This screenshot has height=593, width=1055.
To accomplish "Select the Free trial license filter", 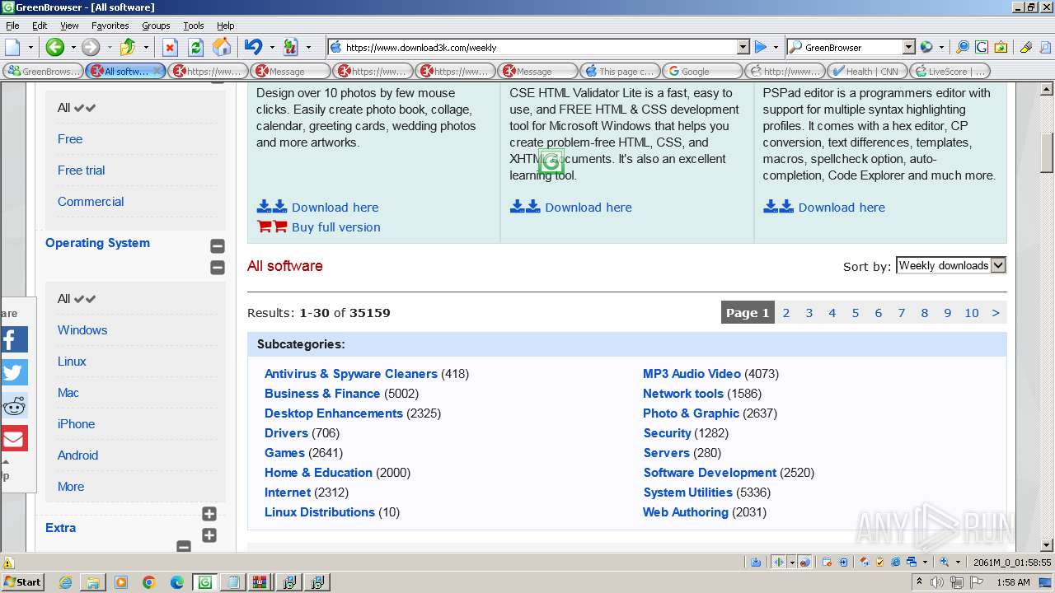I will (81, 170).
